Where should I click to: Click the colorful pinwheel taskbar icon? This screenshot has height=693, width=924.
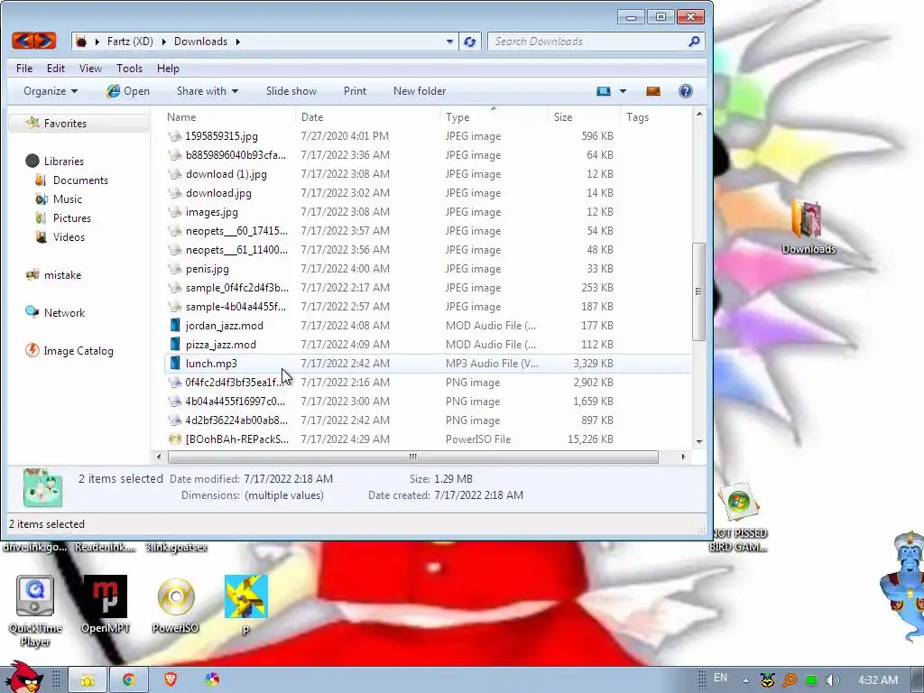212,680
